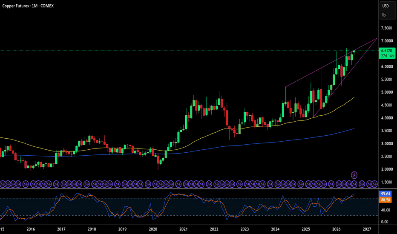
Task: Click the 2023 time axis label
Action: (x=245, y=229)
